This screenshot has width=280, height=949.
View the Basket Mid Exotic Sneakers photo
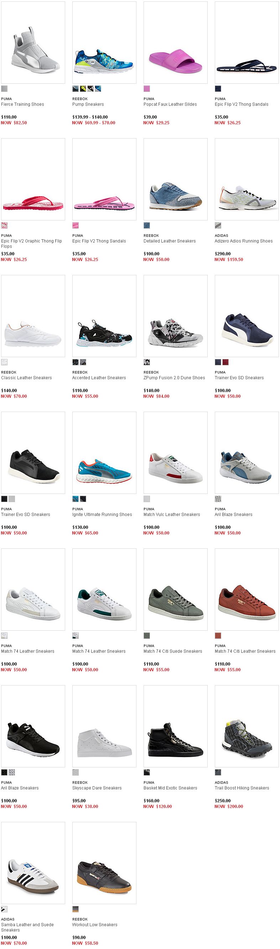(x=176, y=726)
